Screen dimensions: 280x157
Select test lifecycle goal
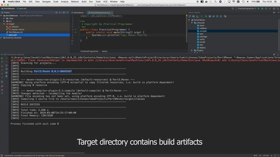tap(201, 34)
